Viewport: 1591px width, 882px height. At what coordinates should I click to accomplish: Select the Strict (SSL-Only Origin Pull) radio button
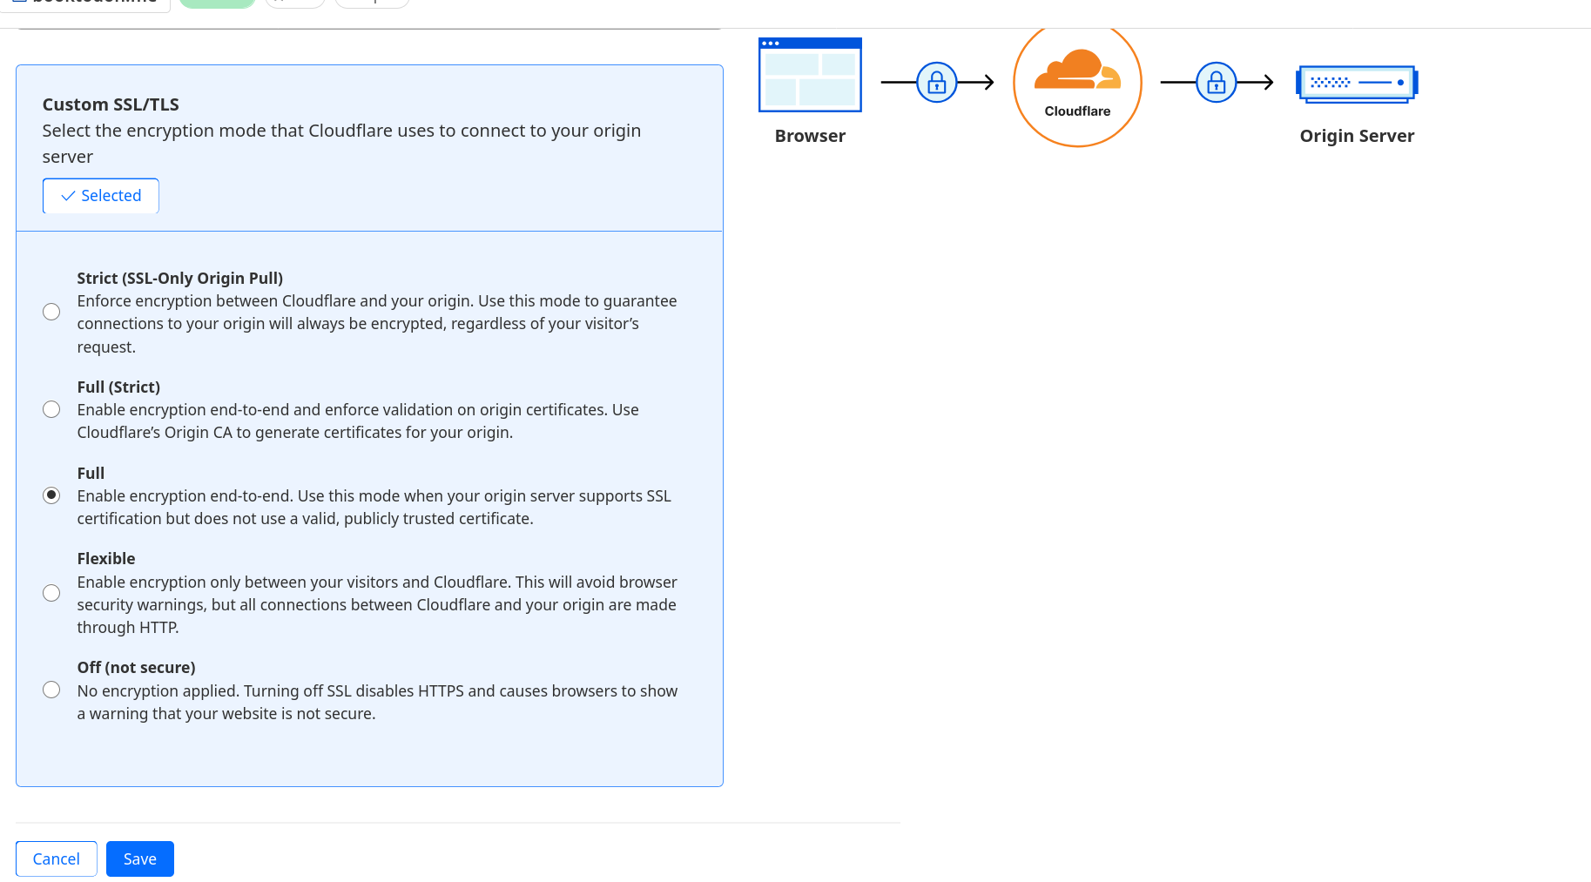tap(51, 312)
